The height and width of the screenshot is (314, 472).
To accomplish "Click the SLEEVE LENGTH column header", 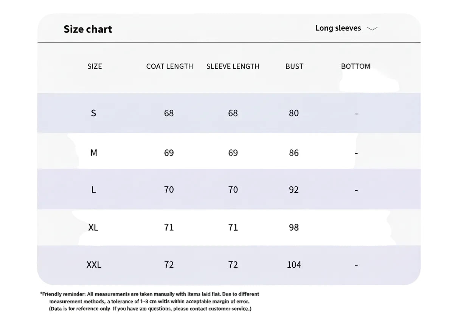I will tap(233, 66).
